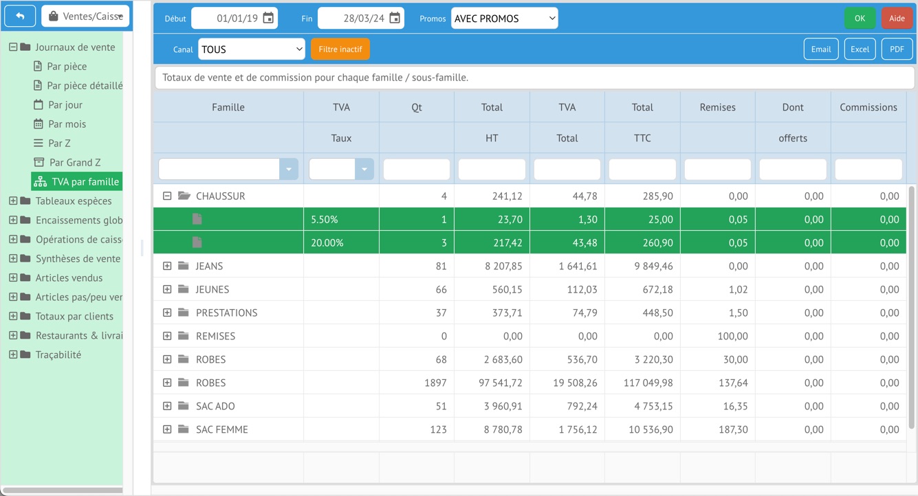
Task: Expand the JEANS family row
Action: tap(167, 266)
